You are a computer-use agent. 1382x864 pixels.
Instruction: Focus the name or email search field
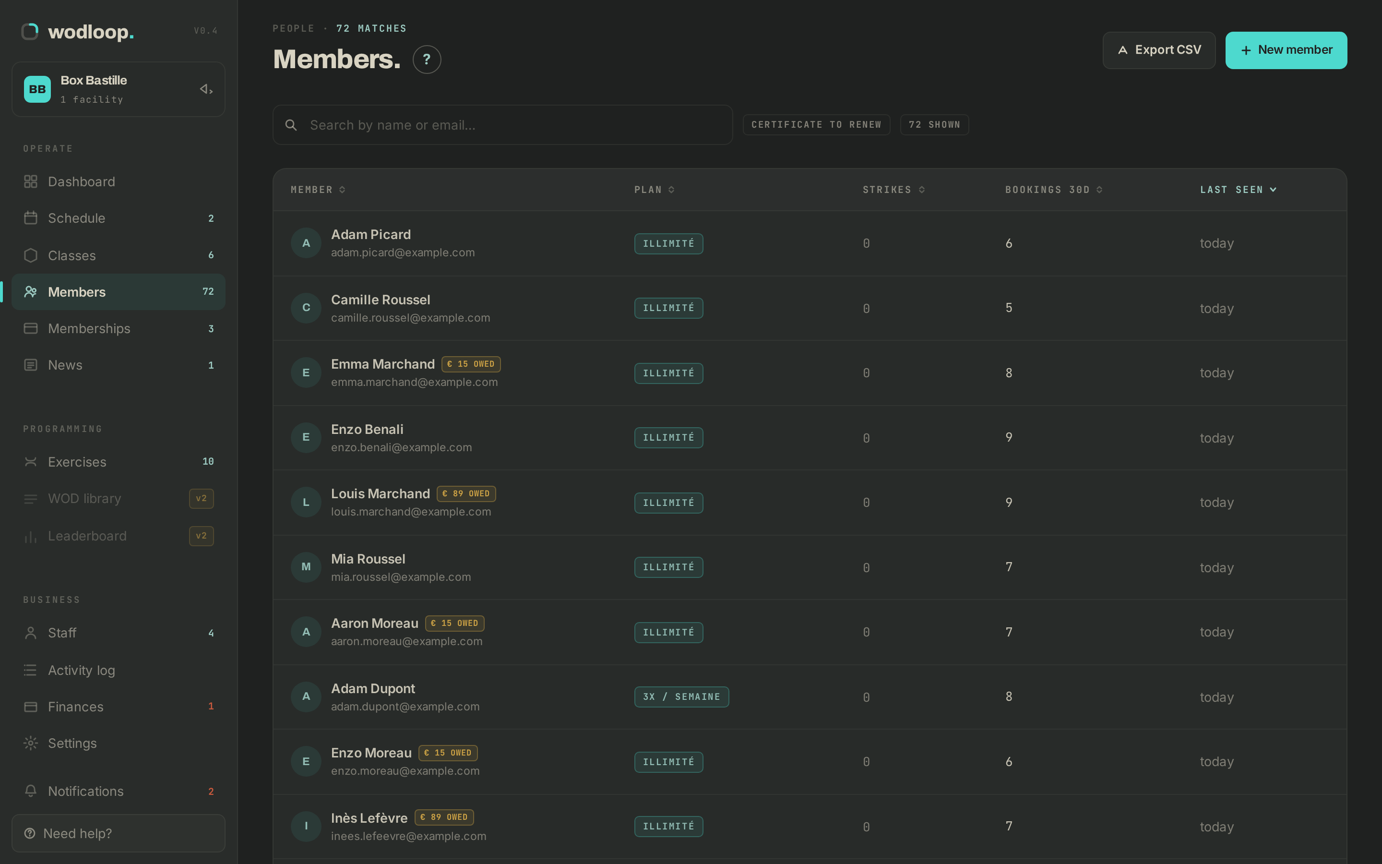502,125
